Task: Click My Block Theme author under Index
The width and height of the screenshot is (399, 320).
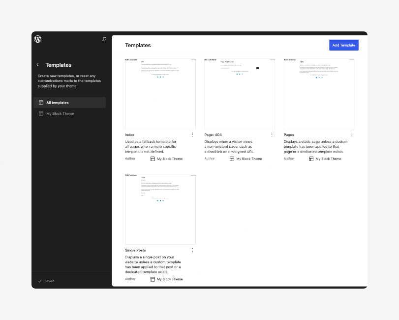Action: click(x=170, y=159)
